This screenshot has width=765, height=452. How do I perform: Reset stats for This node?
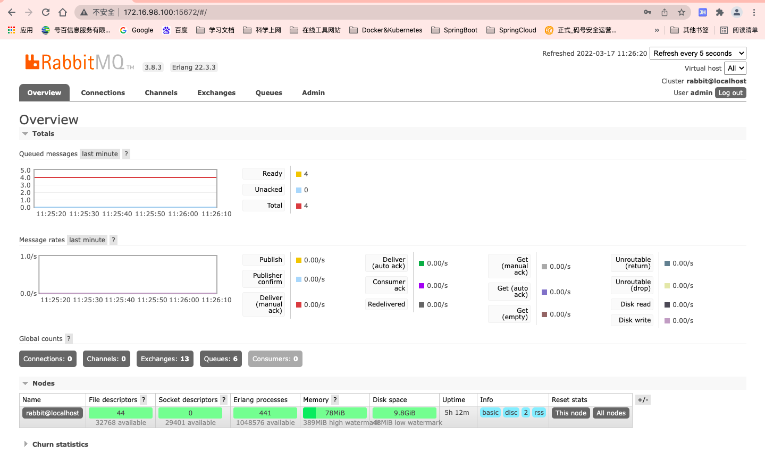[571, 413]
